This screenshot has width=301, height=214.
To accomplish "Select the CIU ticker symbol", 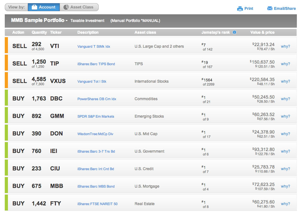I will point(55,169).
